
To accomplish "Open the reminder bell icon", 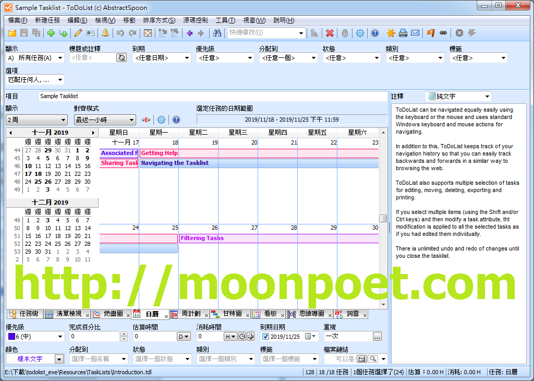I will click(x=105, y=33).
